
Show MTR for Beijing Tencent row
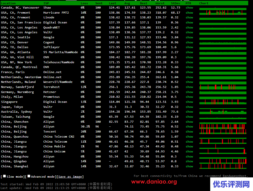[x=189, y=132]
